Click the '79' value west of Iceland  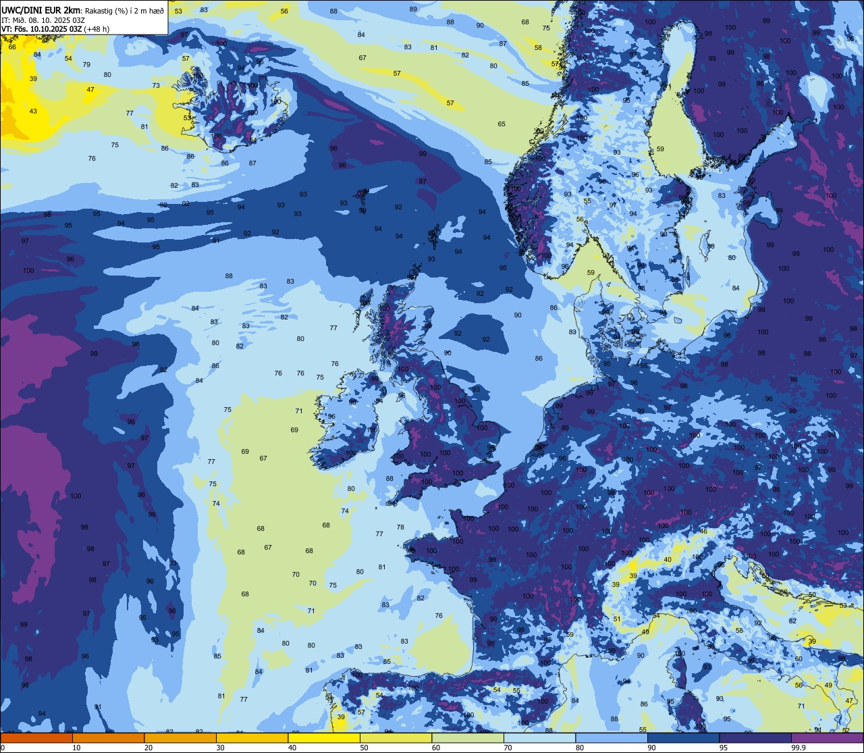tap(86, 65)
